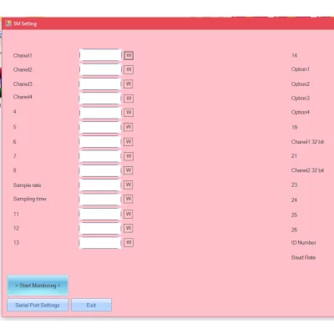The width and height of the screenshot is (334, 334).
Task: Click the W button in row 8
Action: [x=129, y=170]
